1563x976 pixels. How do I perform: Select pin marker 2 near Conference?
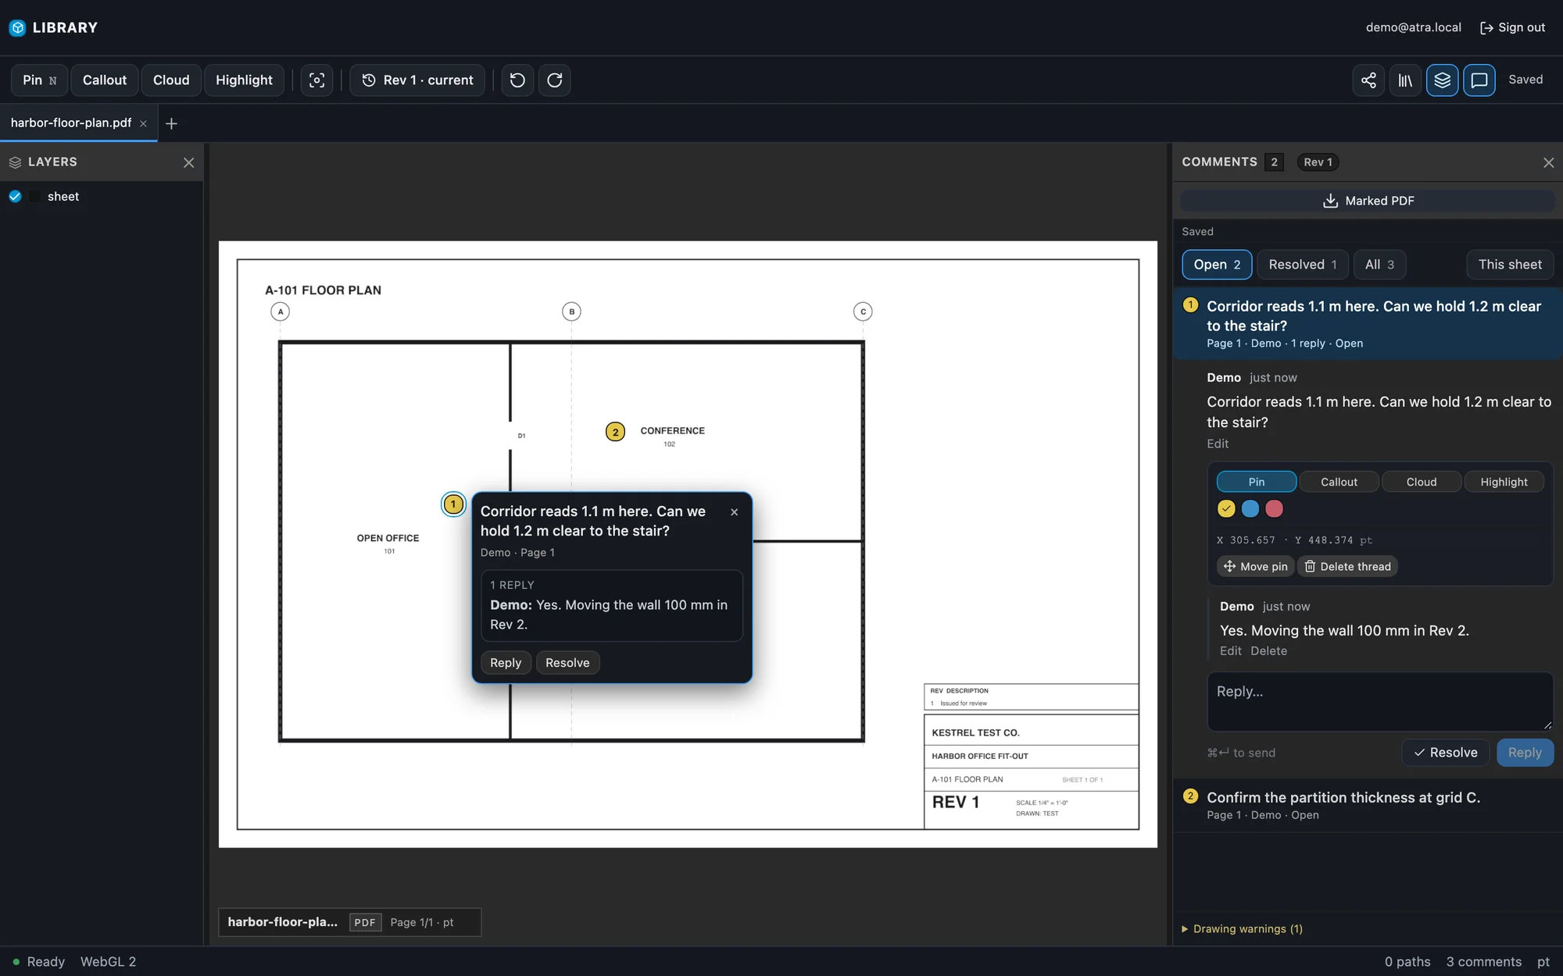[615, 432]
